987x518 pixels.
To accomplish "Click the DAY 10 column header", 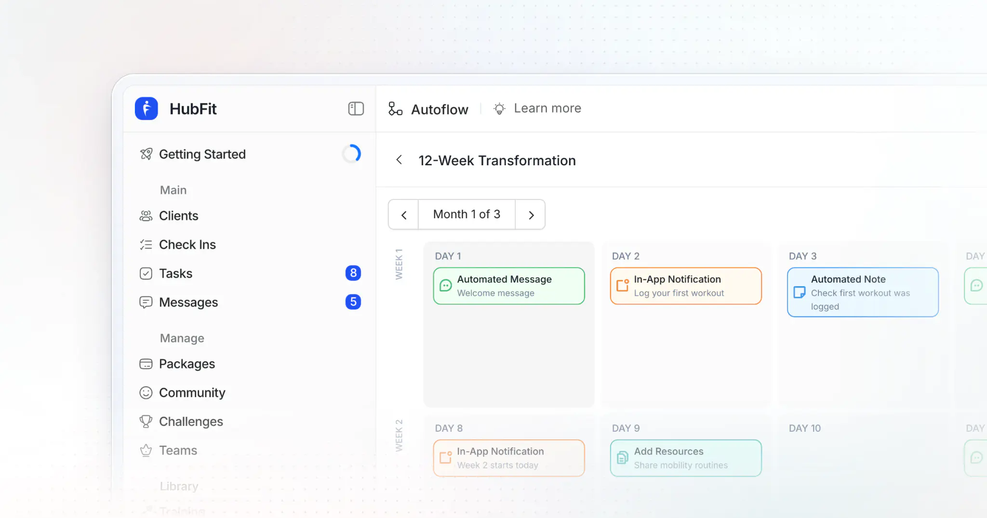I will click(x=805, y=428).
